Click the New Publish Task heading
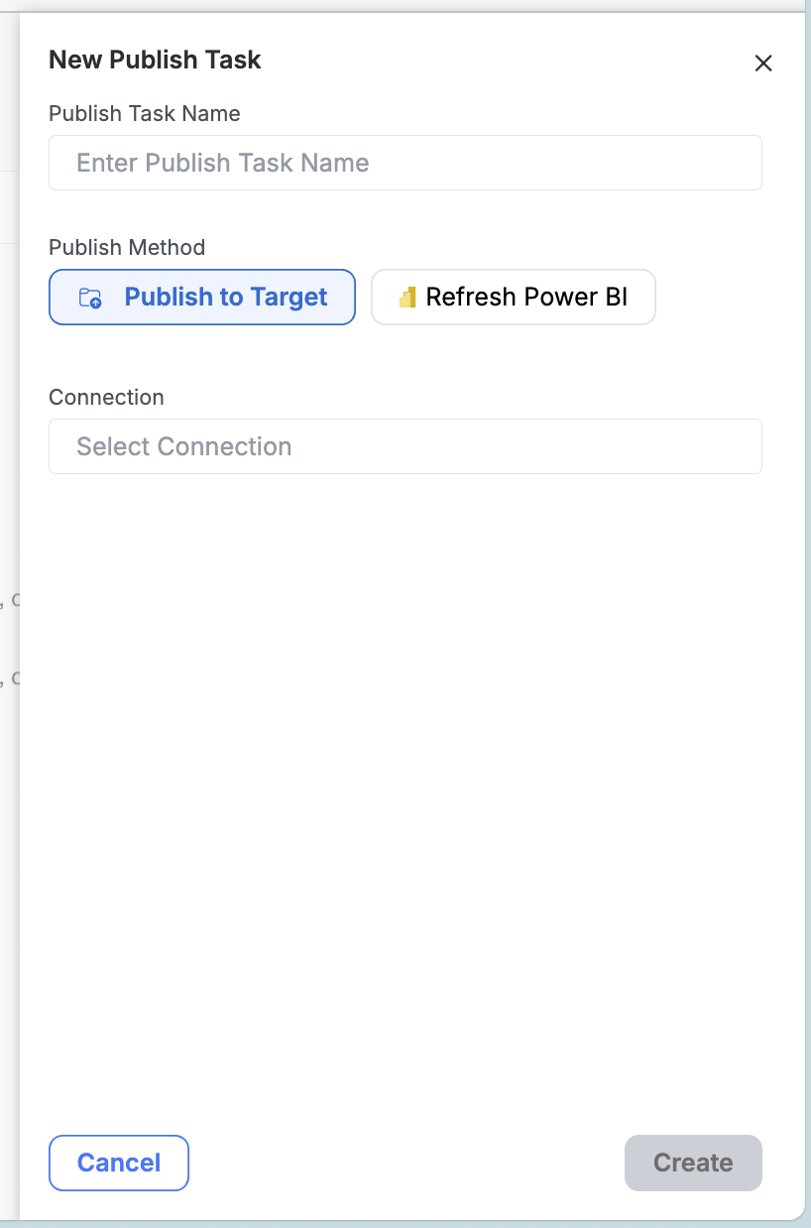 (x=155, y=60)
